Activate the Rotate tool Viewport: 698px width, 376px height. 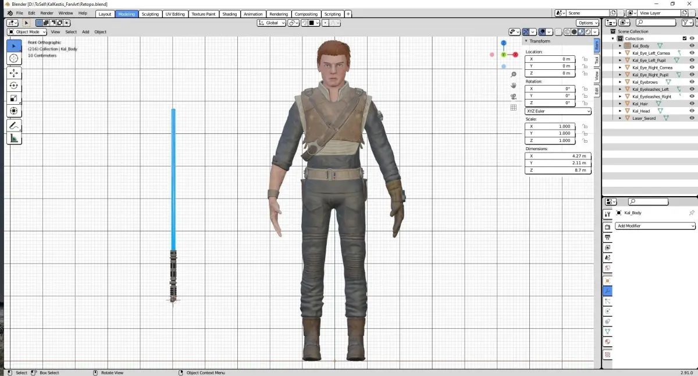pos(14,86)
